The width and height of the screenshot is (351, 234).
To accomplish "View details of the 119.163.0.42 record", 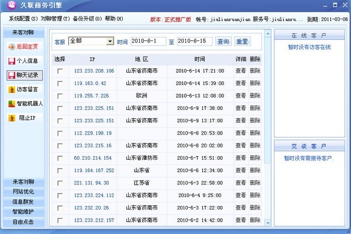I will pos(240,84).
